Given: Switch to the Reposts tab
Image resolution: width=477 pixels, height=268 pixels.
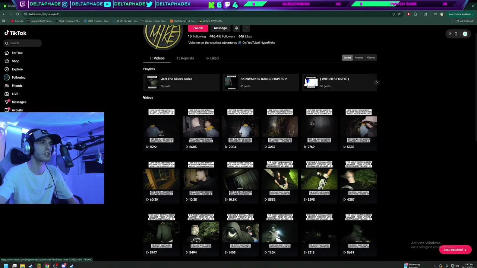Looking at the screenshot, I should (x=185, y=58).
